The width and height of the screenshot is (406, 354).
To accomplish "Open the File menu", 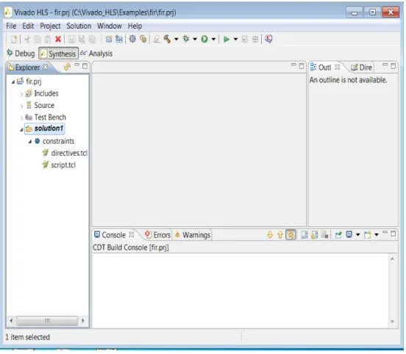I will tap(11, 26).
